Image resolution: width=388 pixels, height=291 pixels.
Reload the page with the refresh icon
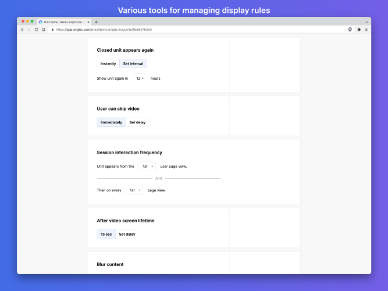coord(36,30)
